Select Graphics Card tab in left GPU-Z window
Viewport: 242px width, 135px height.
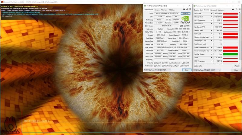coord(149,10)
